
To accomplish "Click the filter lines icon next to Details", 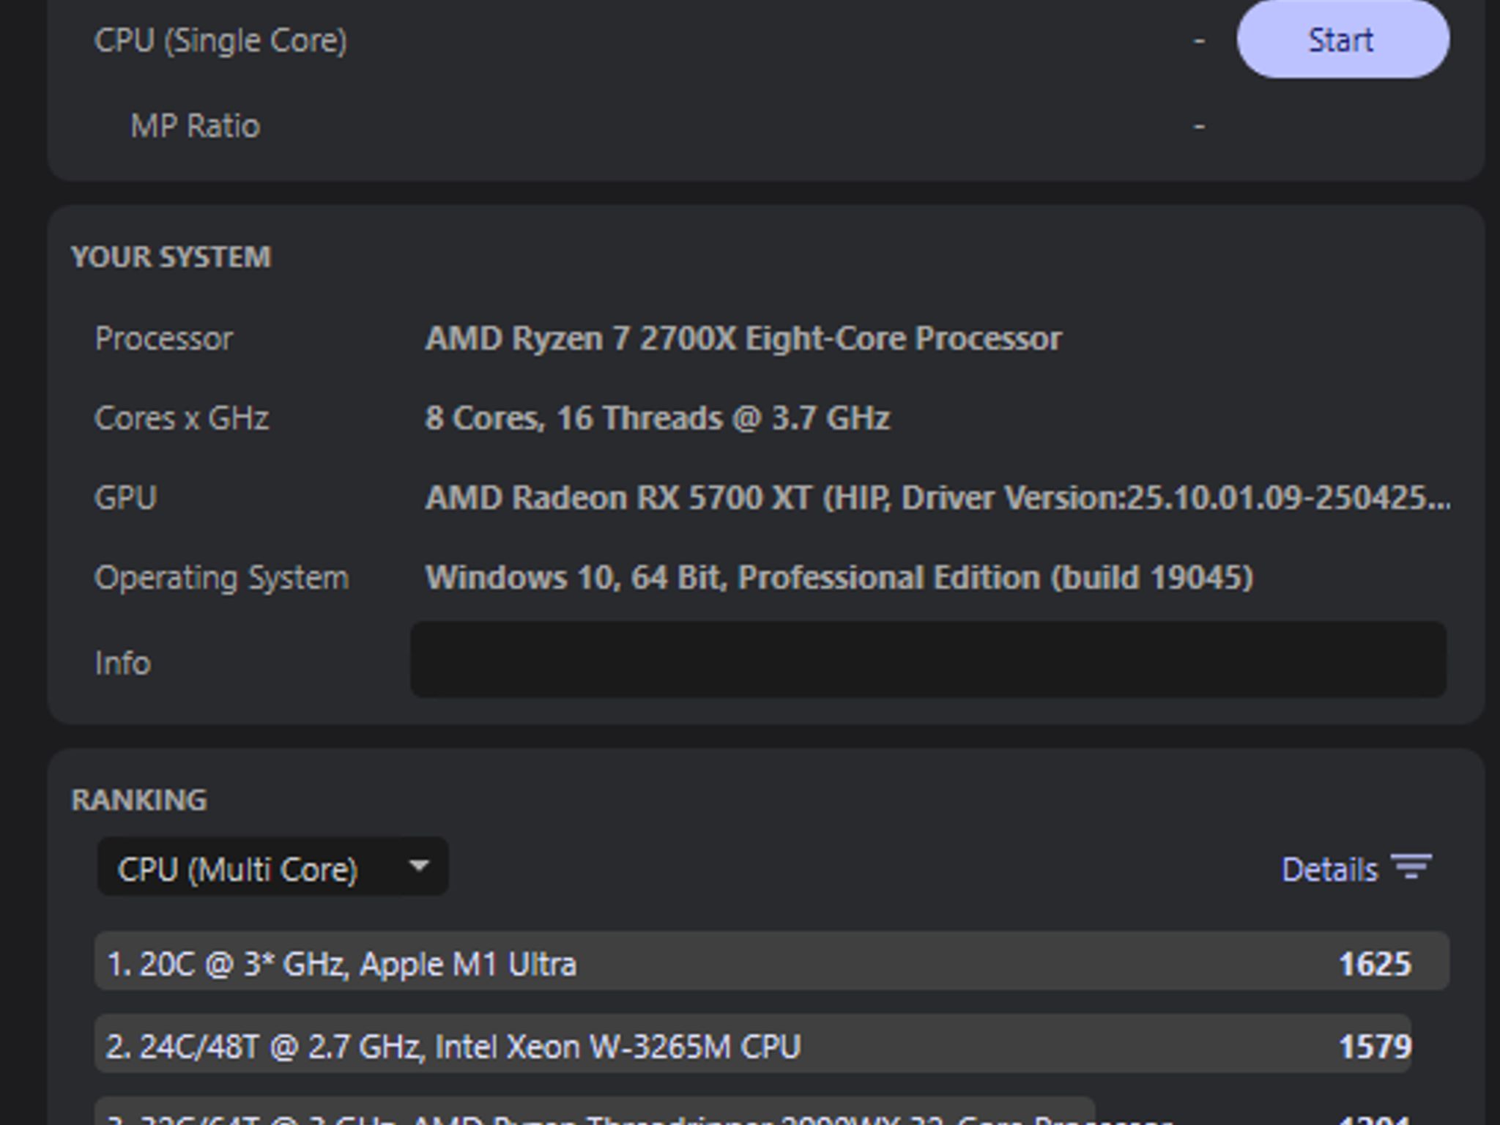I will (1411, 866).
